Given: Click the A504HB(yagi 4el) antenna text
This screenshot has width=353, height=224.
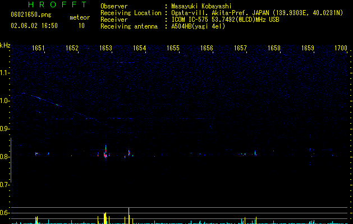Looking at the screenshot, I should [x=198, y=26].
